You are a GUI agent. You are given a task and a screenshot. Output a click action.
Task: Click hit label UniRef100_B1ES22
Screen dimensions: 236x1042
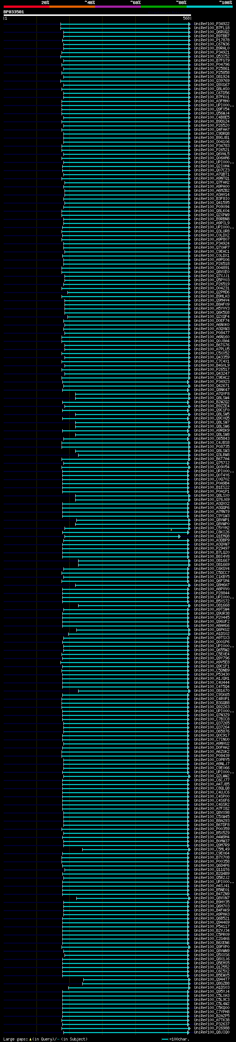[x=211, y=488]
